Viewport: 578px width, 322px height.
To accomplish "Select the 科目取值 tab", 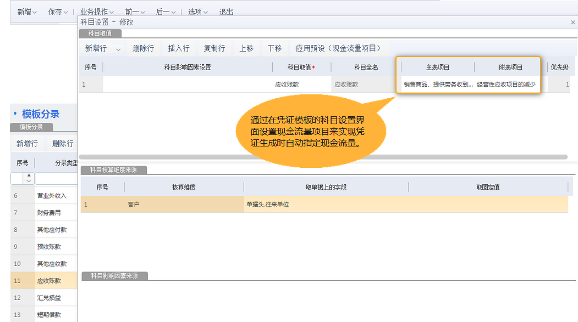I will point(100,33).
